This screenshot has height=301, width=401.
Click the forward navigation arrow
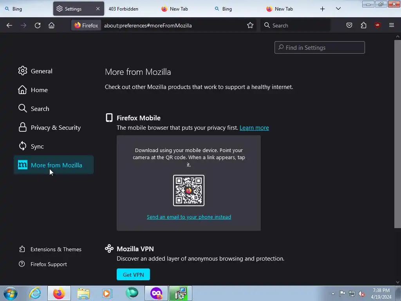pyautogui.click(x=23, y=25)
